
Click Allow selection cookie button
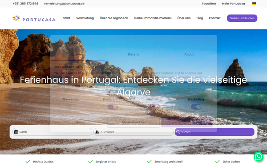pyautogui.click(x=133, y=122)
